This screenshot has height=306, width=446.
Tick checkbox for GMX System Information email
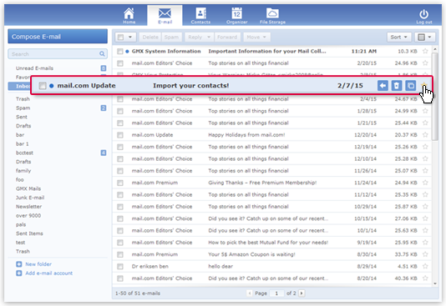120,52
